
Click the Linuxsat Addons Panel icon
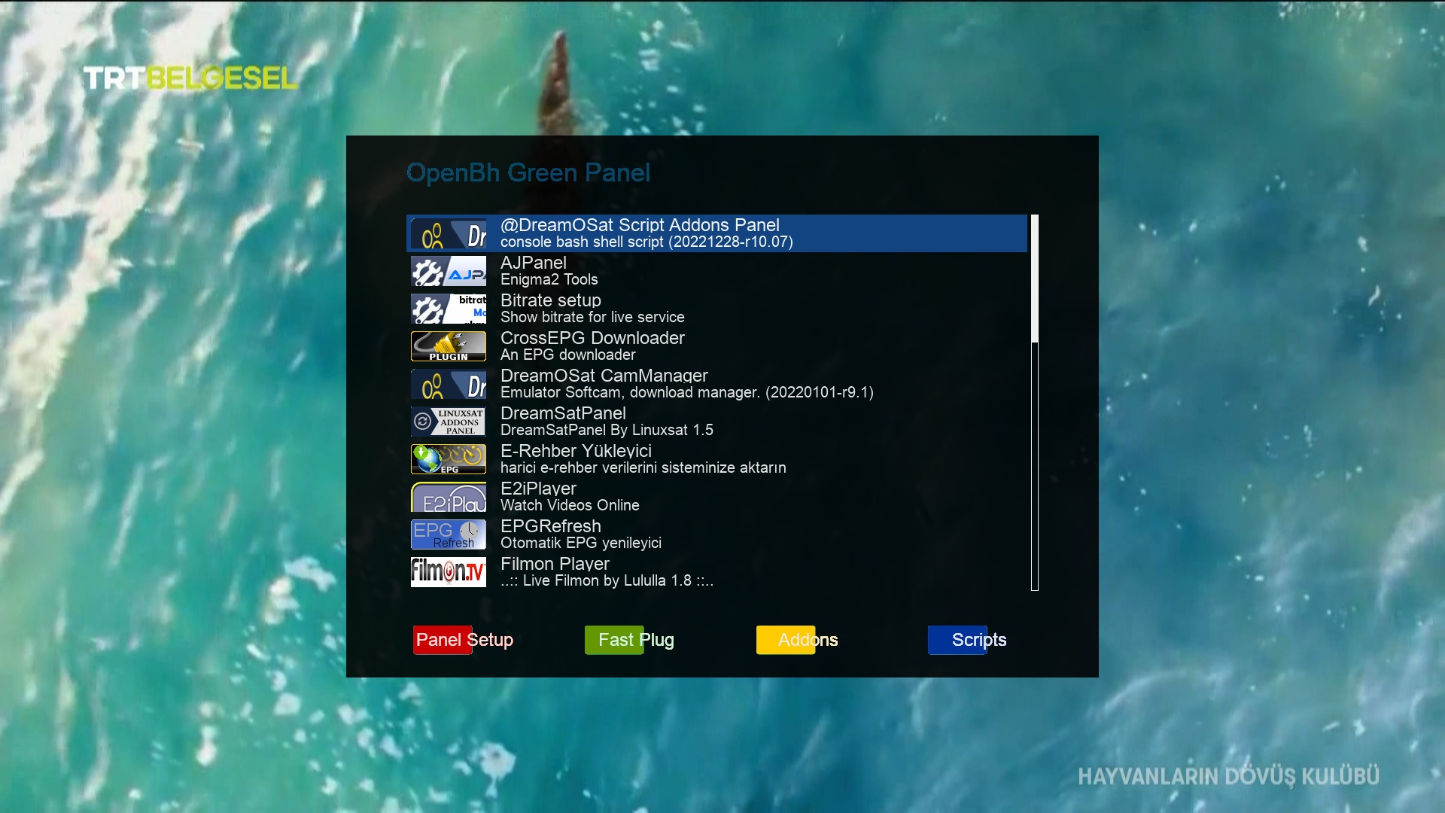pyautogui.click(x=448, y=422)
